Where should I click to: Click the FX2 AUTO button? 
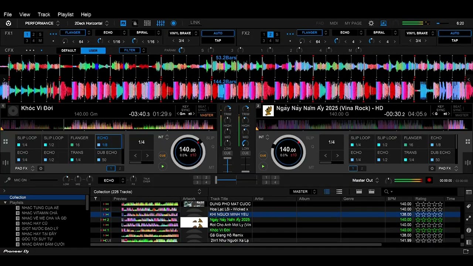pos(455,33)
